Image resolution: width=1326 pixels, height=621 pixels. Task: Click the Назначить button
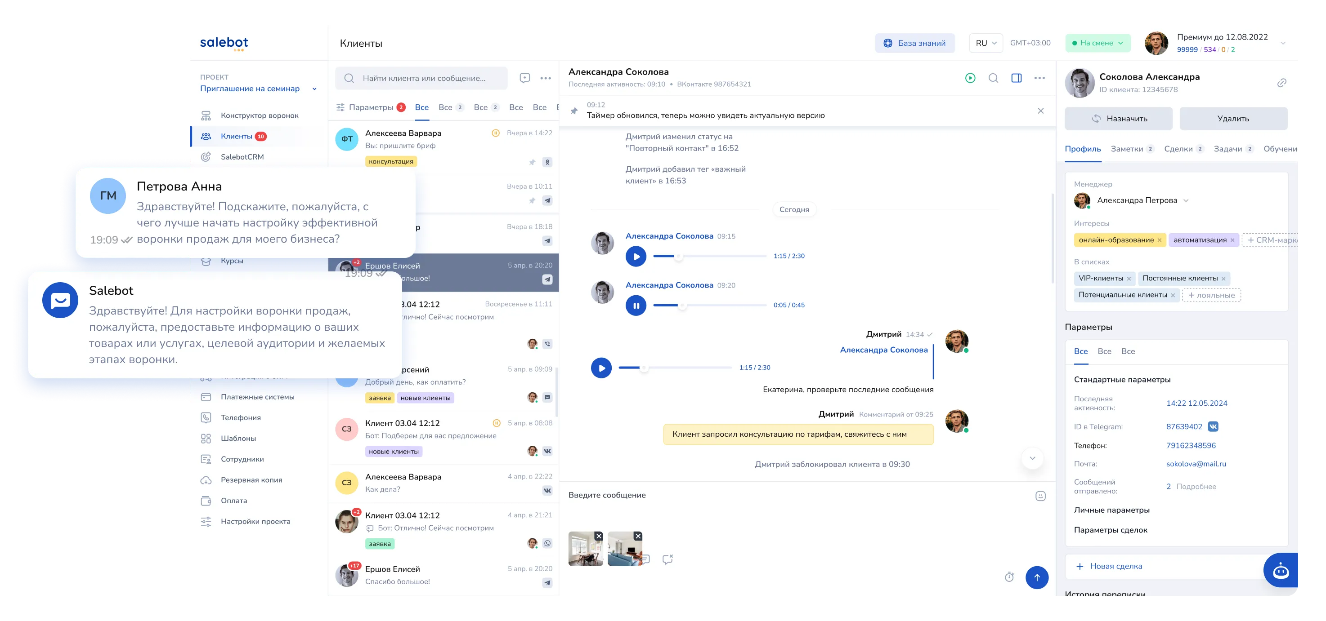[1118, 119]
